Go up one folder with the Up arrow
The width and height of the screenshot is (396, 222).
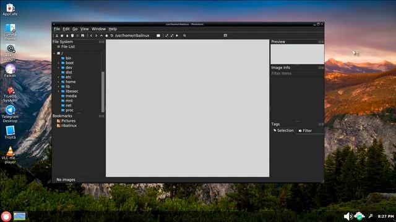pyautogui.click(x=101, y=36)
